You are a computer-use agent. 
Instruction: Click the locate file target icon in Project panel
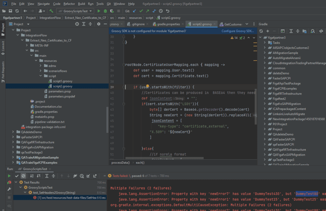click(x=77, y=24)
